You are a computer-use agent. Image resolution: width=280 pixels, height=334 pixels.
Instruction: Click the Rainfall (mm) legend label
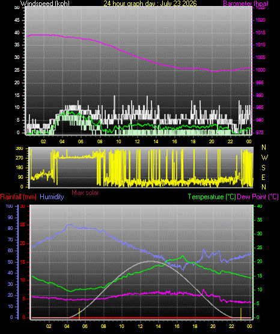(x=18, y=197)
